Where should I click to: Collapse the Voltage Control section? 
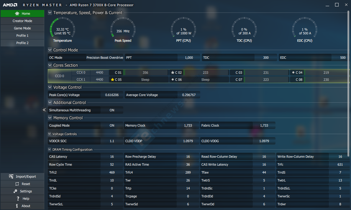[x=50, y=87]
